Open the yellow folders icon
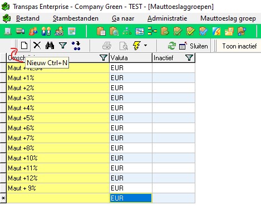Image resolution: width=261 pixels, height=210 pixels. [x=229, y=31]
